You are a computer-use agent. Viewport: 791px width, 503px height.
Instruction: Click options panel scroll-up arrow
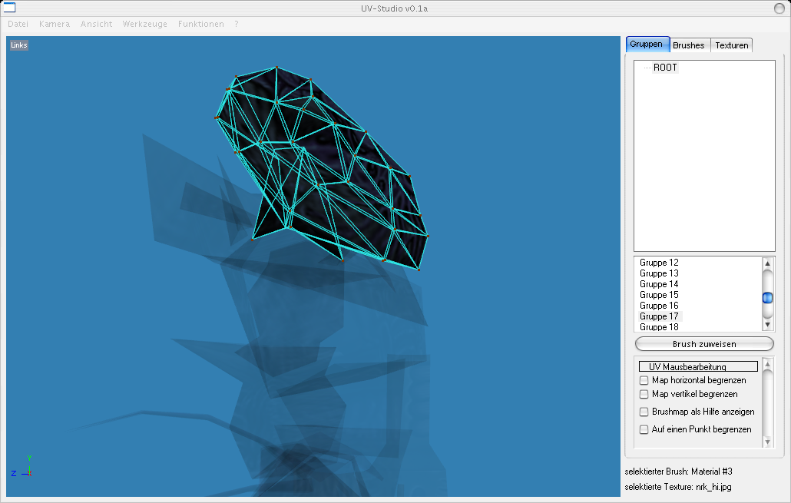(767, 364)
